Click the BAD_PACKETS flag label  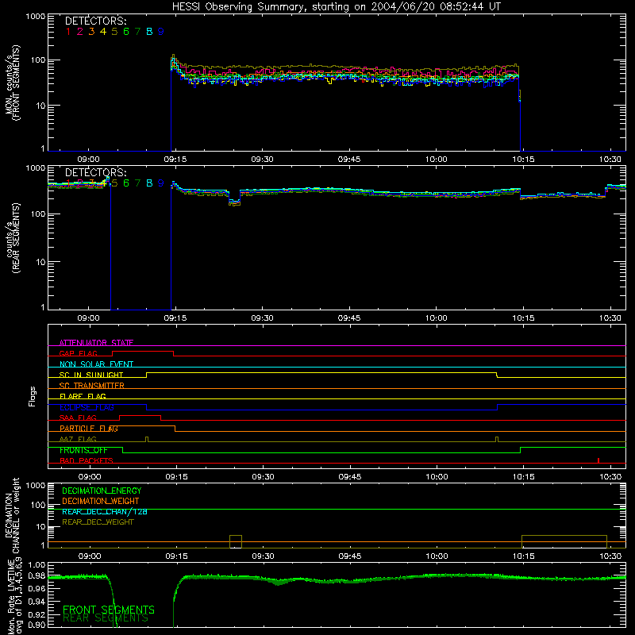click(87, 461)
